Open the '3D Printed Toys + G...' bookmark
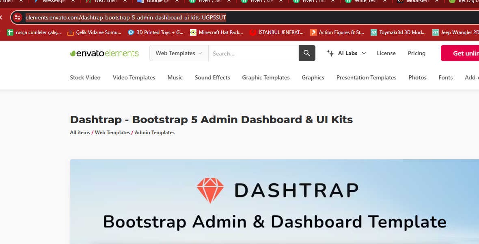This screenshot has height=244, width=479. pos(155,32)
